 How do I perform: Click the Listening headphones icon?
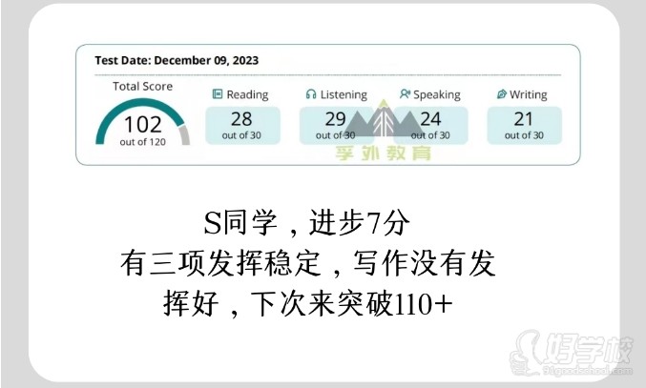311,94
